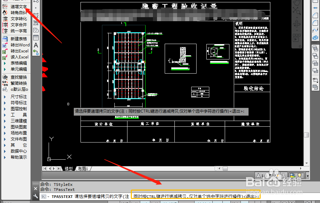Run the 繁简转换 traditional/simplified conversion
This screenshot has width=320, height=203.
[x=15, y=83]
